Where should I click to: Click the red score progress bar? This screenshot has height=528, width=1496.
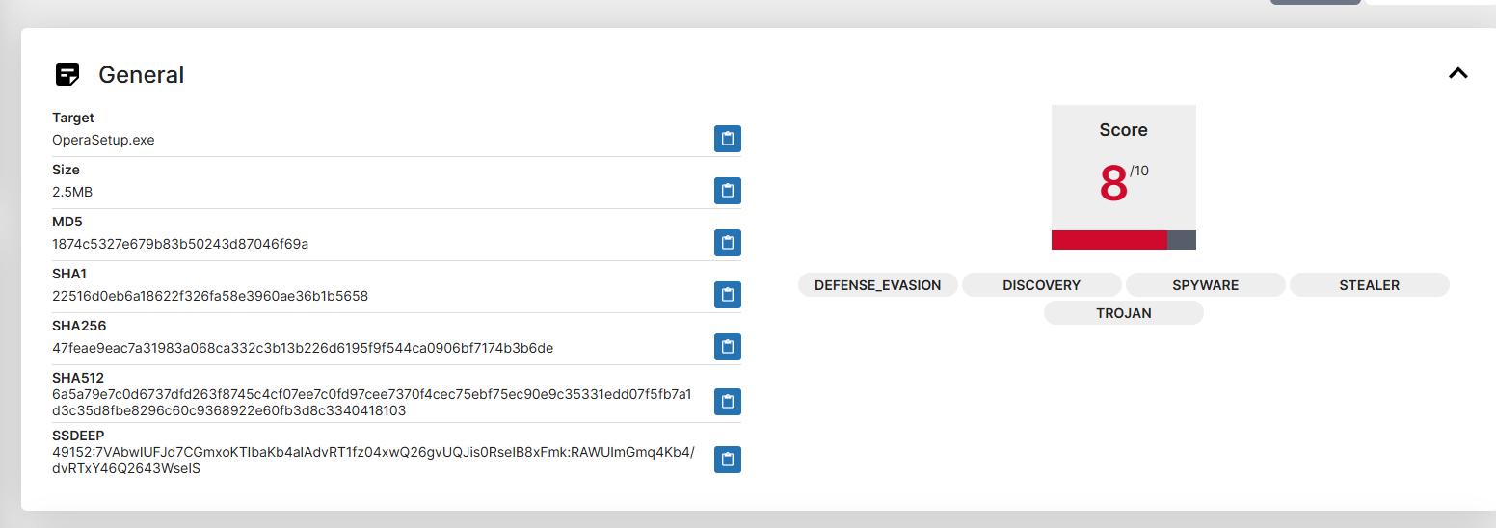coord(1109,240)
